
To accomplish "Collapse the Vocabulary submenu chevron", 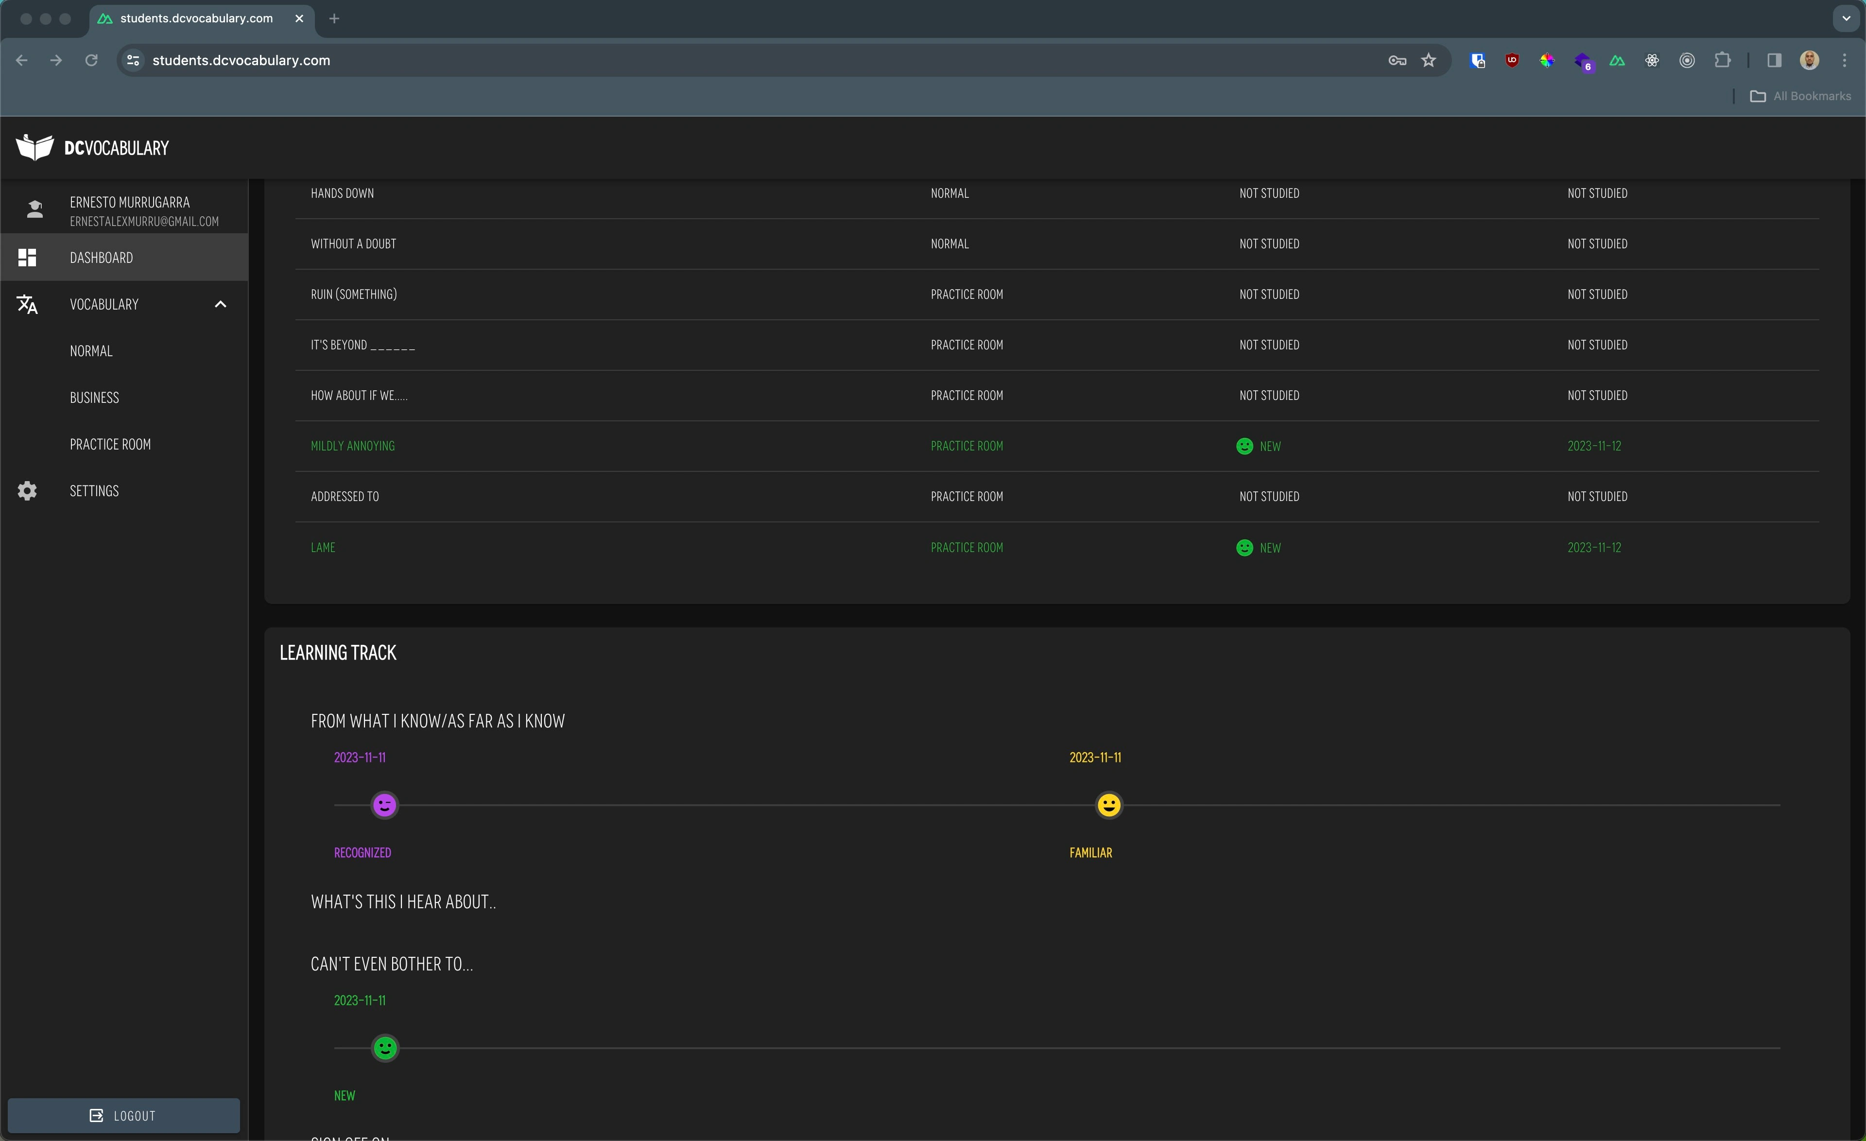I will [221, 304].
